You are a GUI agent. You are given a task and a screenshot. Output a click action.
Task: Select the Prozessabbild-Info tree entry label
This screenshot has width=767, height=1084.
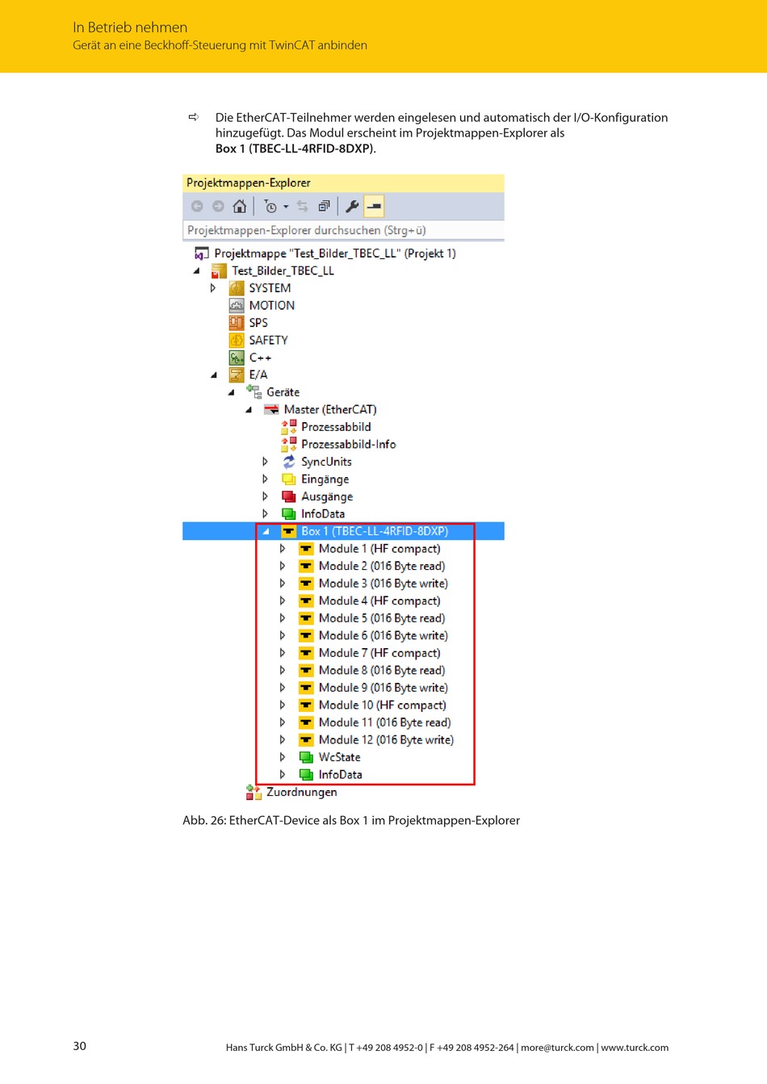349,445
